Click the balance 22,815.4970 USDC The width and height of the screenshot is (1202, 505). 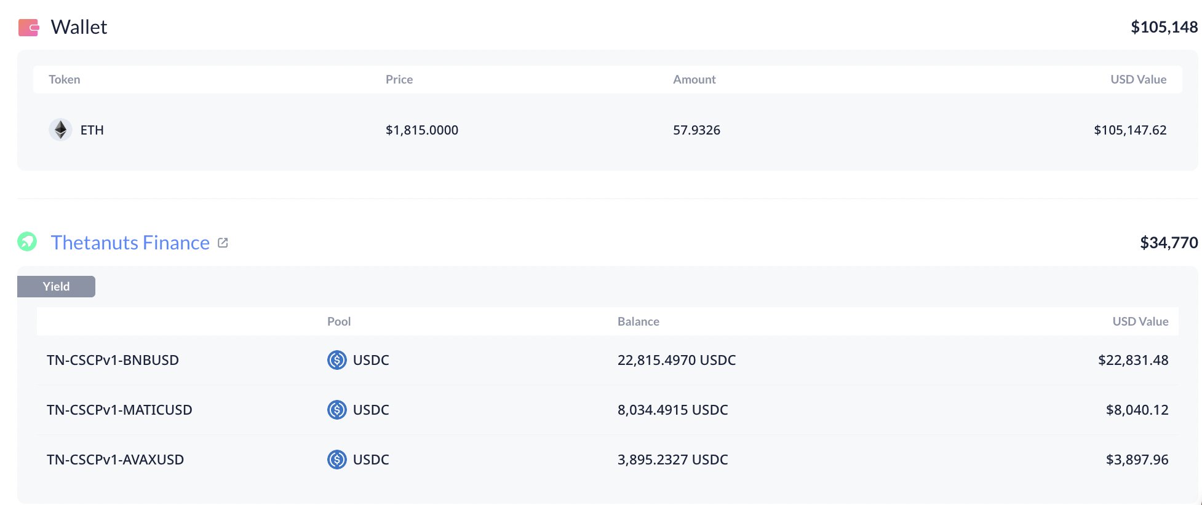pyautogui.click(x=677, y=360)
